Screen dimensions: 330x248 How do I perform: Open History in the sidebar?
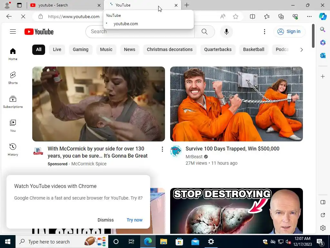coord(13,150)
